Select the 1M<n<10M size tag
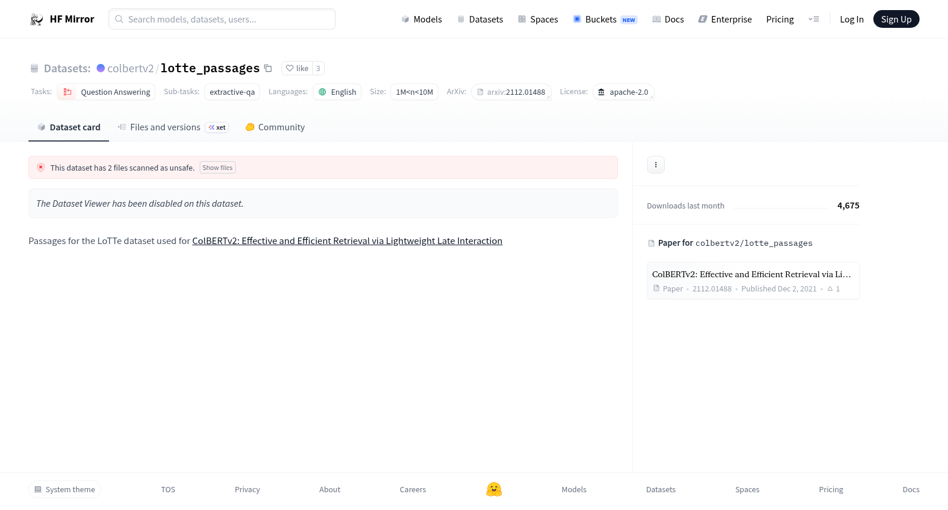Viewport: 948px width, 510px height. pos(414,92)
